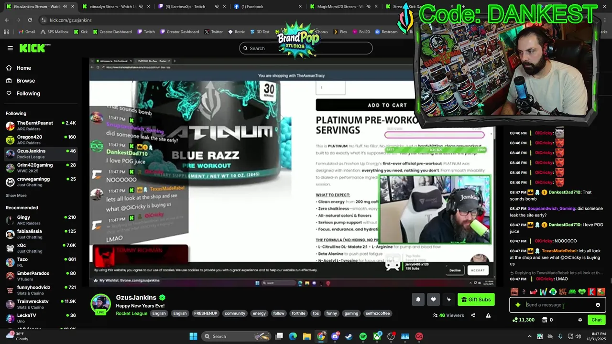
Task: Close the Facebook tab
Action: tap(300, 7)
